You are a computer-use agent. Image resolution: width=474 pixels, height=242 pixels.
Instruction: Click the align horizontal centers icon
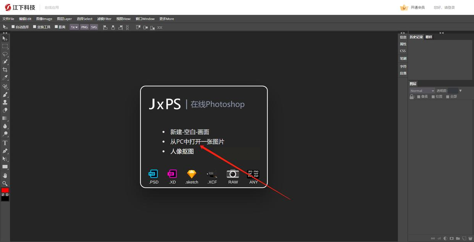tap(113, 27)
